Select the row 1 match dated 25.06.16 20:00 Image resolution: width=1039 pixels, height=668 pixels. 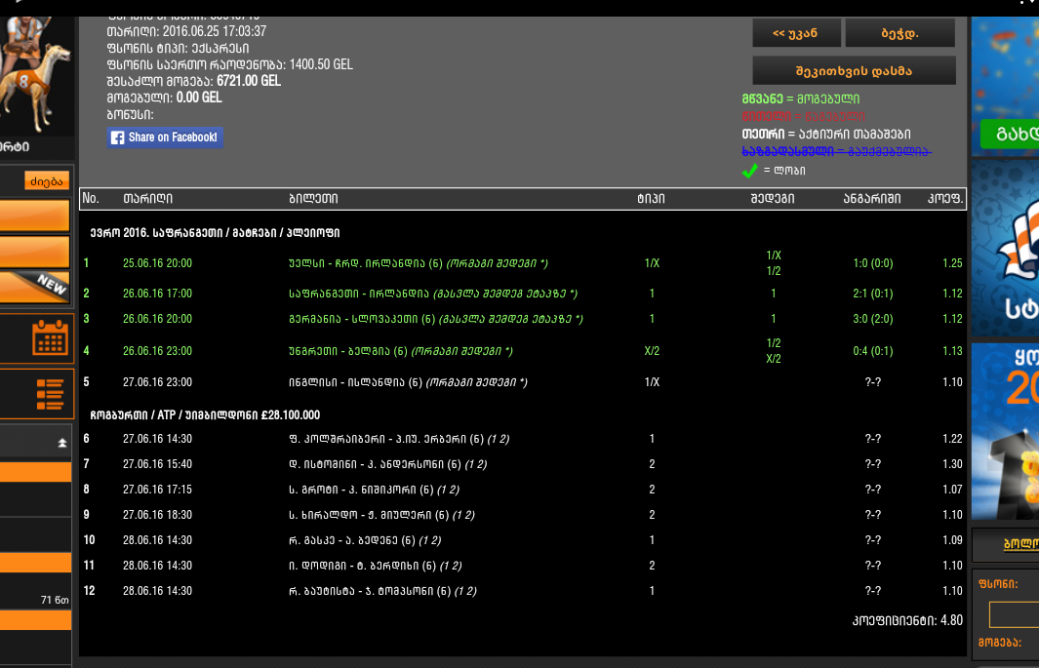point(524,263)
